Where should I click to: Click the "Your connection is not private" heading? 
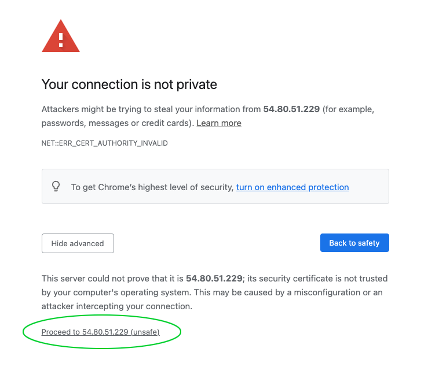click(129, 84)
